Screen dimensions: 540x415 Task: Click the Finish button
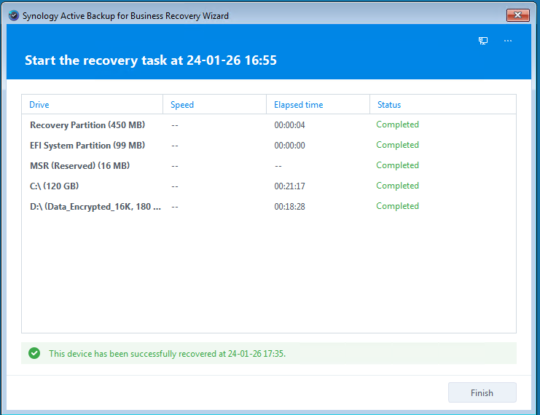(482, 392)
